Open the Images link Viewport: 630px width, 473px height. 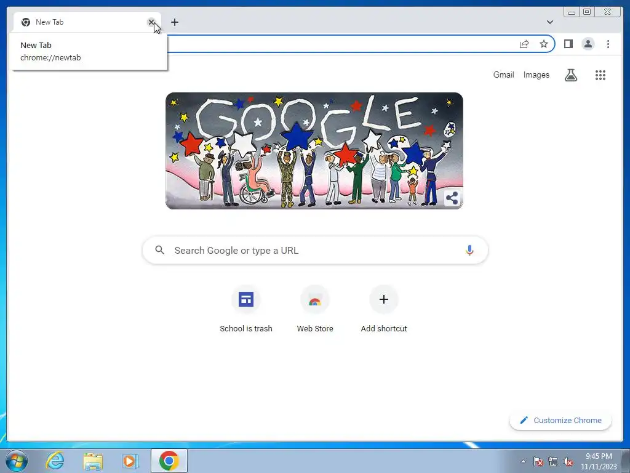pyautogui.click(x=536, y=75)
